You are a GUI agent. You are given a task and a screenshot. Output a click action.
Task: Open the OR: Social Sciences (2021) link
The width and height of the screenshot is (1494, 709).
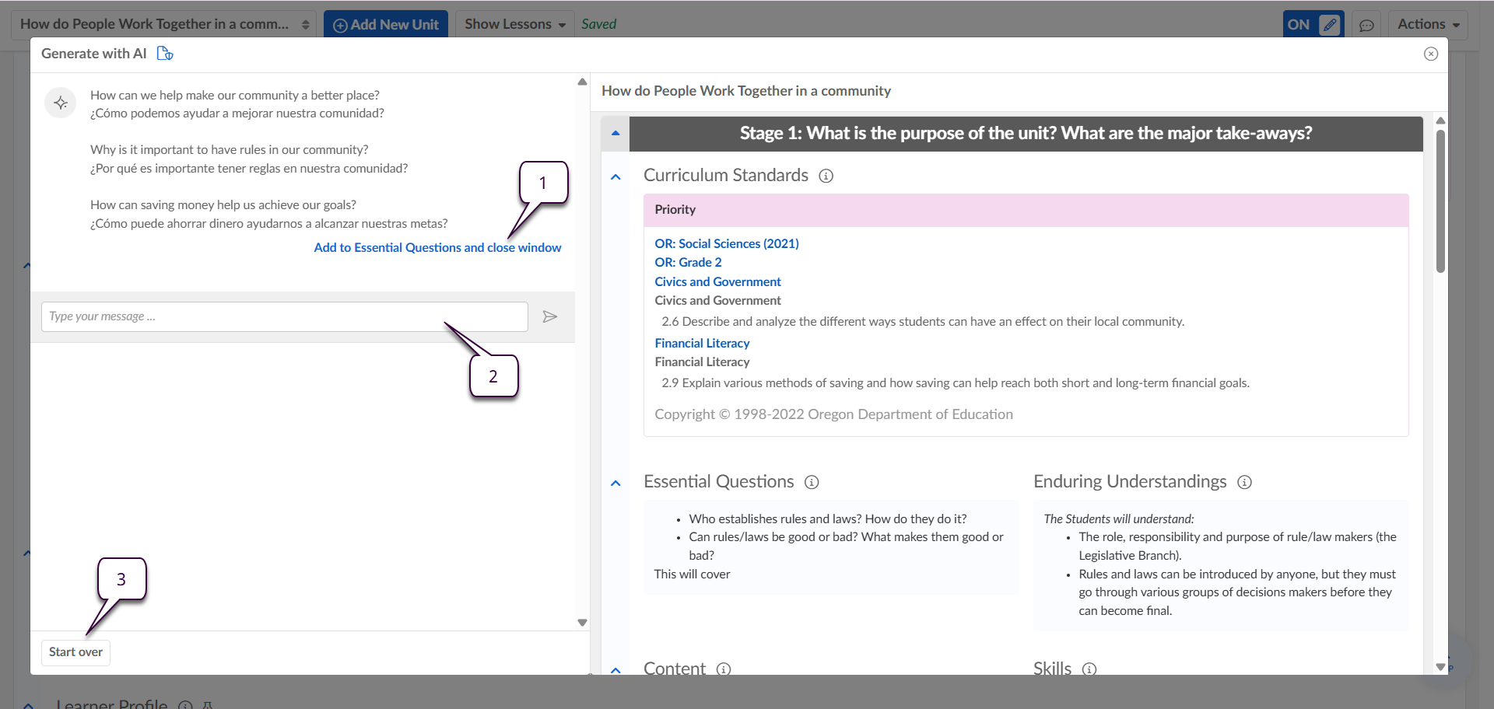pyautogui.click(x=726, y=243)
